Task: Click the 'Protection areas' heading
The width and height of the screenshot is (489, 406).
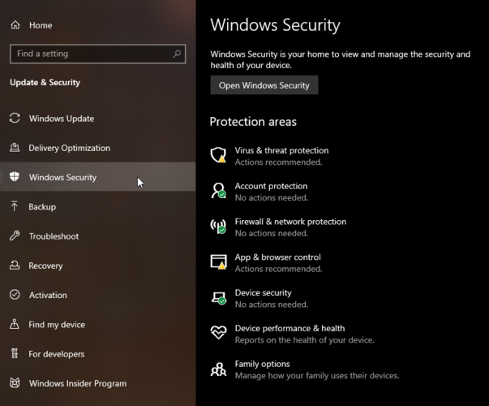Action: (253, 122)
